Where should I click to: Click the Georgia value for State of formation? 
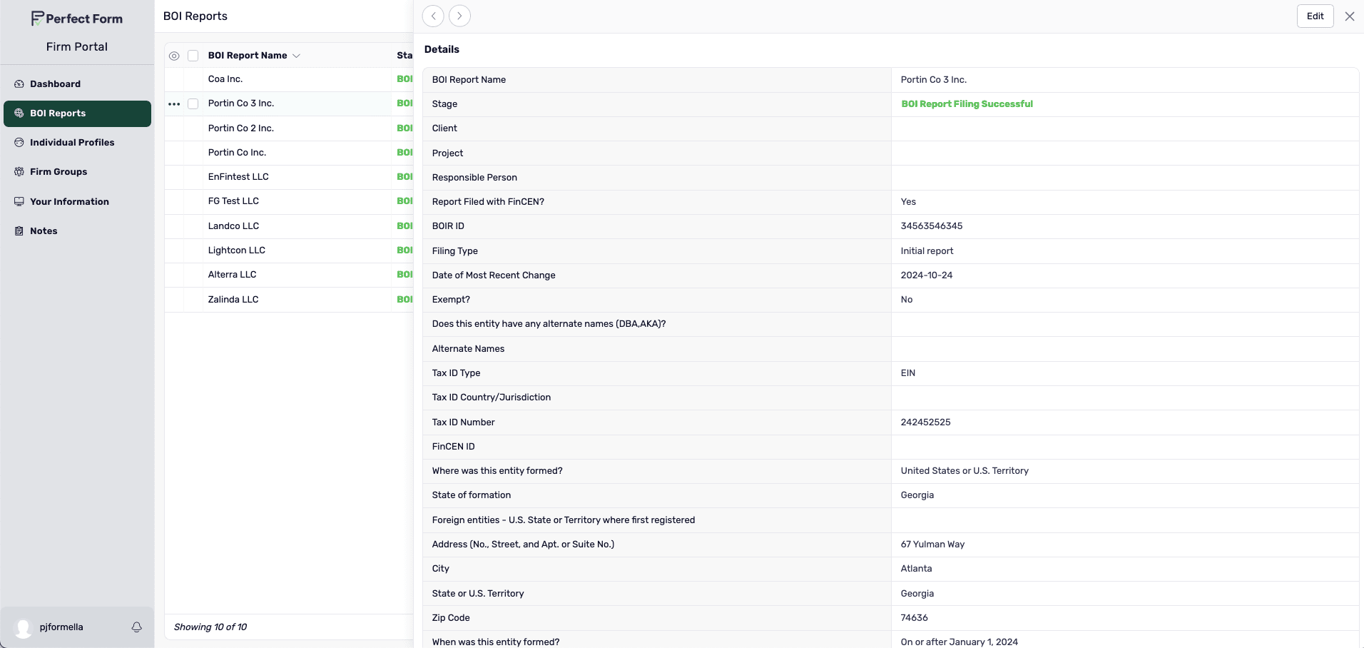[x=917, y=495]
